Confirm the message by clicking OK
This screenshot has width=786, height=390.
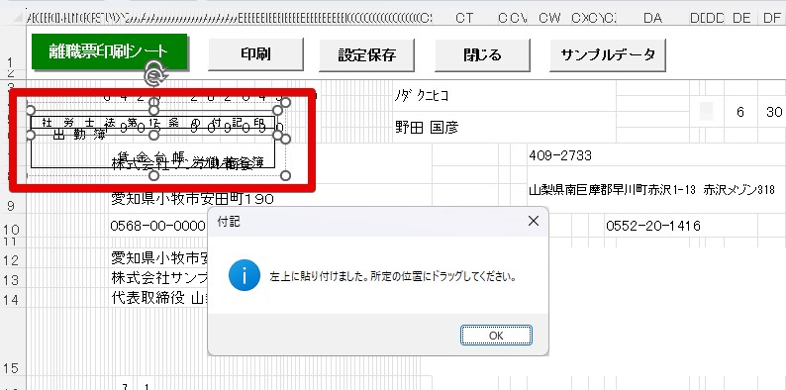(496, 336)
